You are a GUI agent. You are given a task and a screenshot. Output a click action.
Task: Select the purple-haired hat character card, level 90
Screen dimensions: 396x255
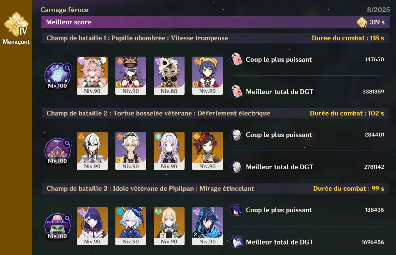131,76
